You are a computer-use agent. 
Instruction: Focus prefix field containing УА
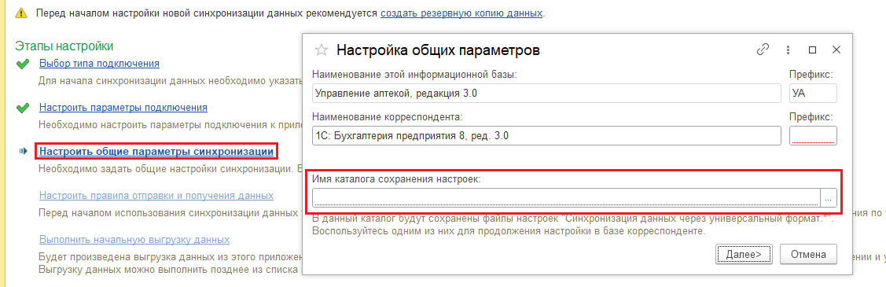coord(813,94)
